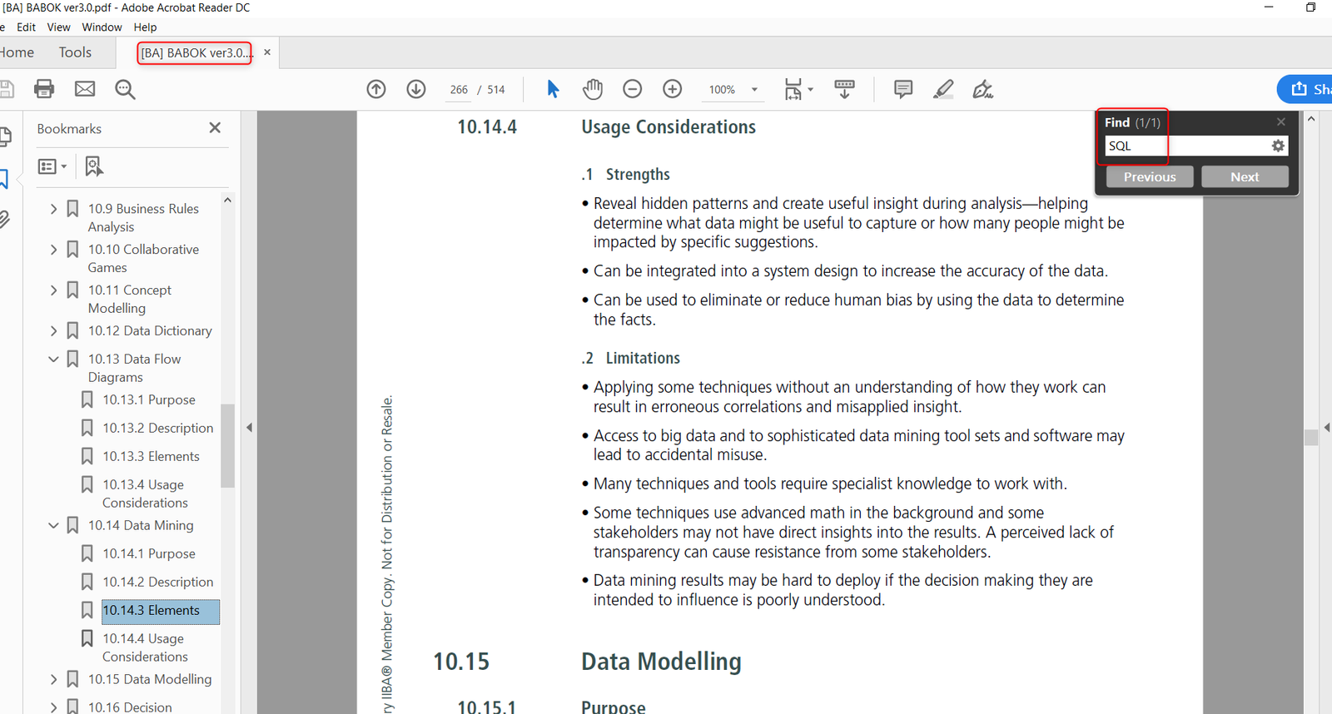Select the highlighter pen tool
The height and width of the screenshot is (714, 1332).
943,89
